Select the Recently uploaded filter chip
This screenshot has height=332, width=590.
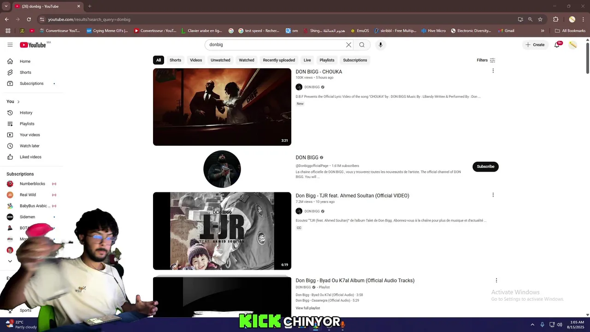pos(279,60)
